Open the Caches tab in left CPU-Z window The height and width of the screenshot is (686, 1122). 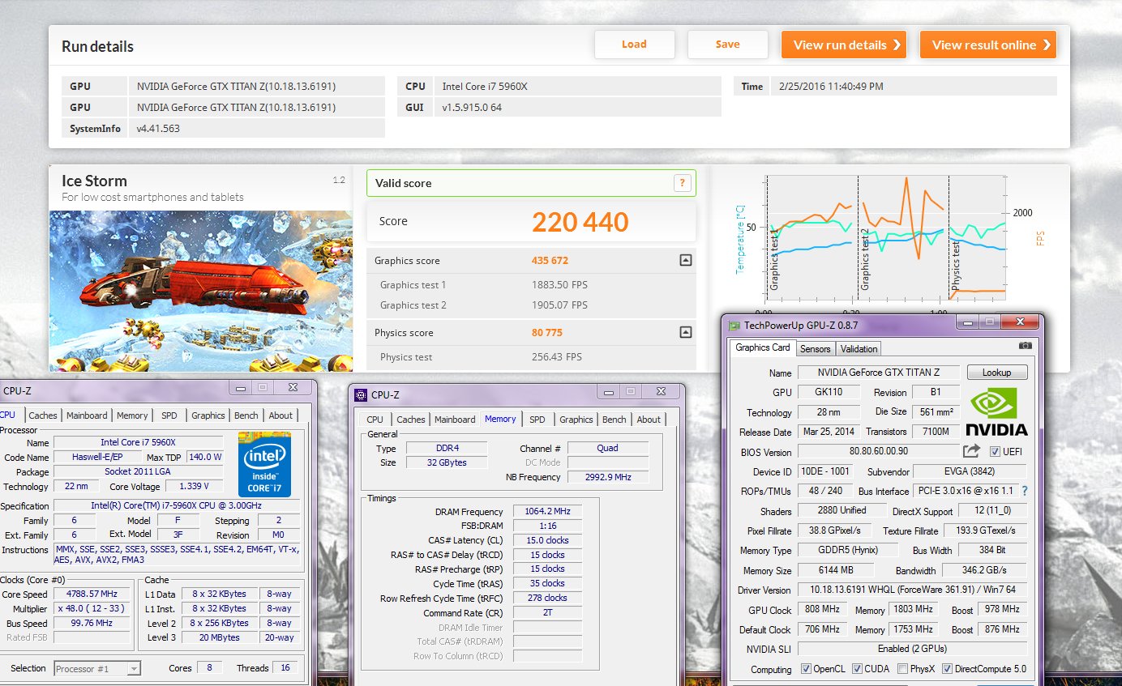[43, 415]
